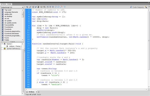Toggle the Show/Hide Toolbox icon
This screenshot has width=150, height=96.
point(64,7)
